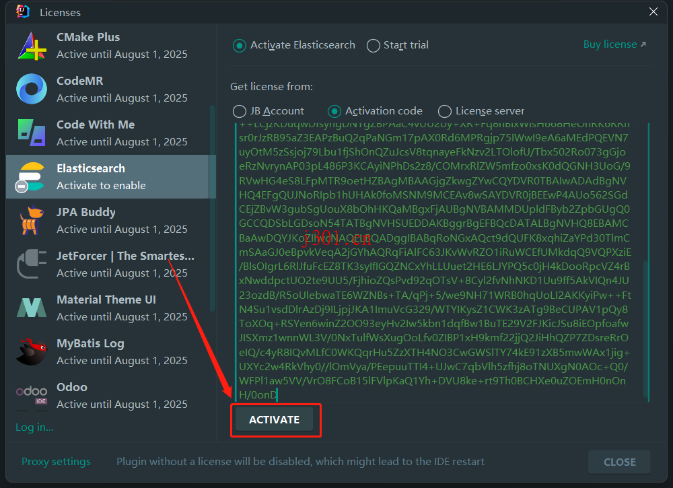Image resolution: width=673 pixels, height=488 pixels.
Task: Select MyBatis Log in the plugin list
Action: tap(111, 352)
